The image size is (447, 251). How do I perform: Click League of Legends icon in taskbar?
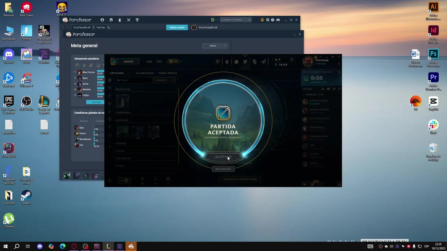point(108,246)
